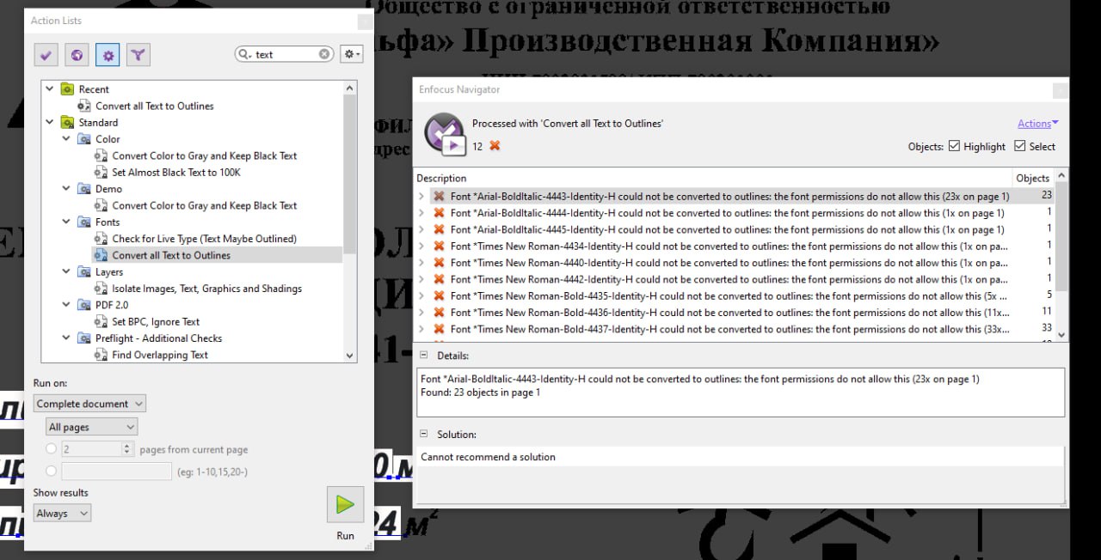Toggle the Highlight objects checkbox
The height and width of the screenshot is (560, 1101).
click(954, 146)
